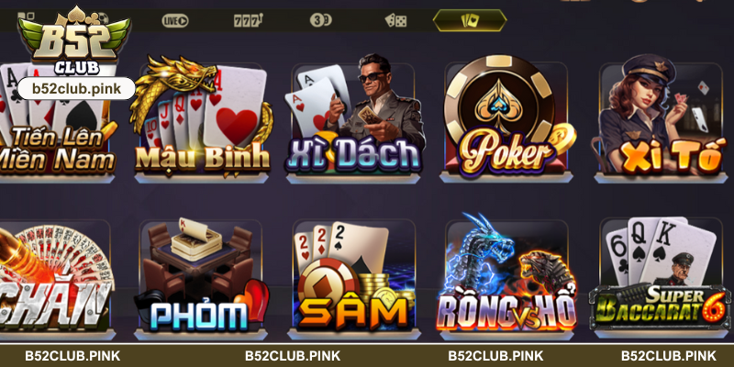Open the Tiến Lên Miền Nam game
The height and width of the screenshot is (367, 734).
point(56,122)
